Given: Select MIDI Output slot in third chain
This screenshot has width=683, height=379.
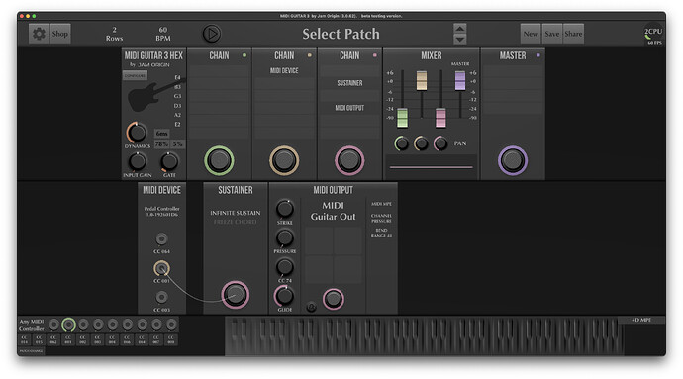Looking at the screenshot, I should pos(349,108).
